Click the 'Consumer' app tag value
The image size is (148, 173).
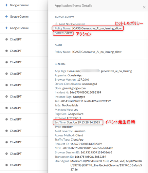74,71
